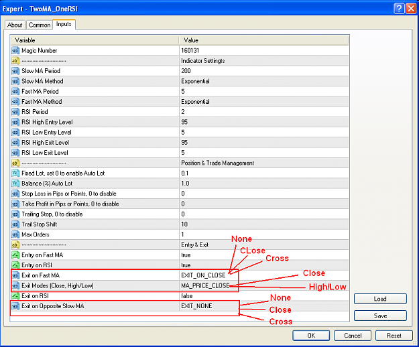Toggle Entry on RSI true value
The image size is (419, 347).
coord(186,265)
